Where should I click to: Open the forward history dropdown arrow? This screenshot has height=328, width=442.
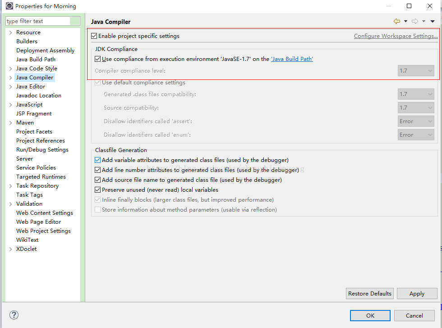(424, 21)
